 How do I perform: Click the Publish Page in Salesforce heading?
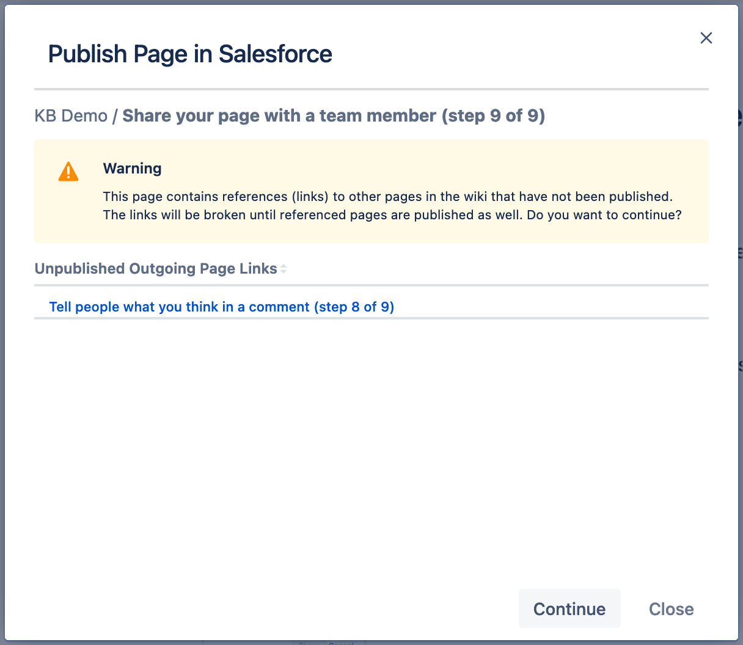190,54
